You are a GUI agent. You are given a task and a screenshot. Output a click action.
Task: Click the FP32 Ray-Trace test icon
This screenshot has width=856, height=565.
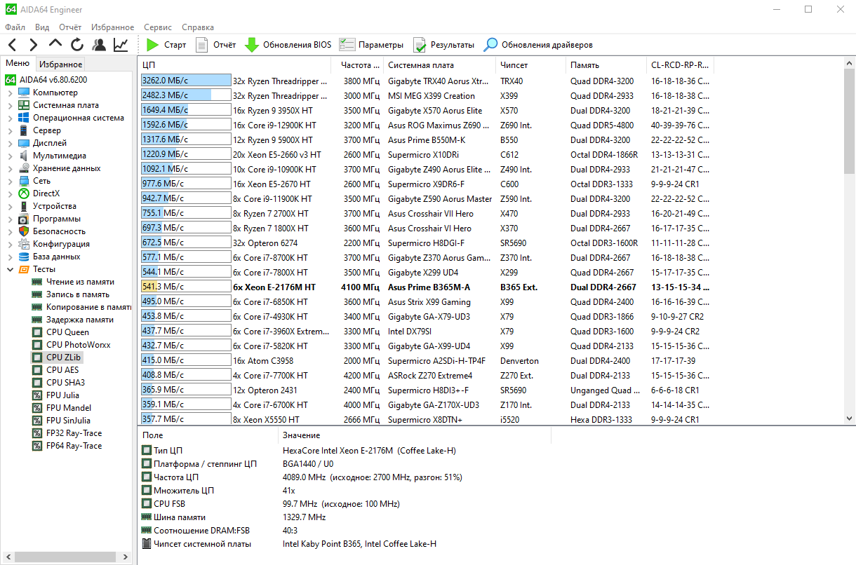pyautogui.click(x=37, y=433)
